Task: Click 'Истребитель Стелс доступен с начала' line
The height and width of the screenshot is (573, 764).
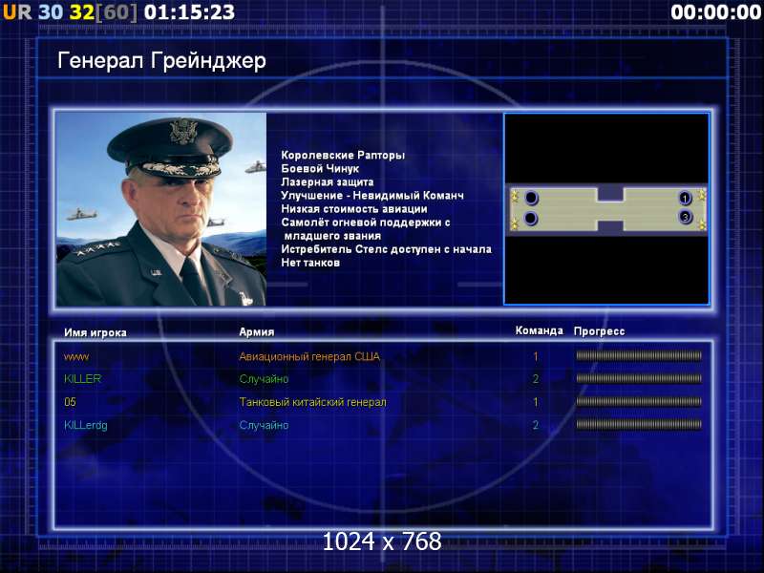Action: (386, 249)
